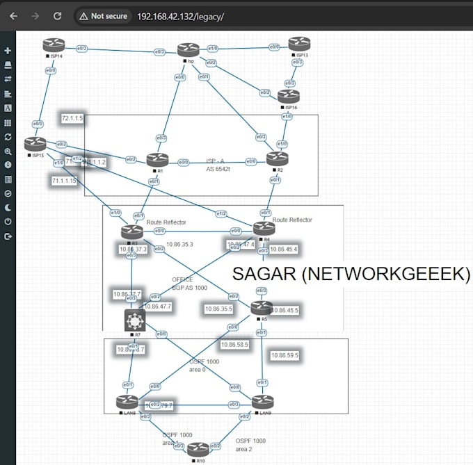Image resolution: width=473 pixels, height=465 pixels.
Task: Click Route Reflector label beside R3
Action: pos(166,222)
